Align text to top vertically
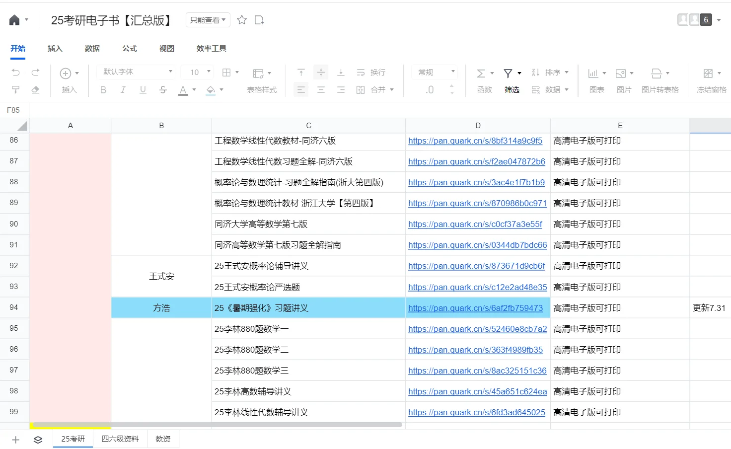This screenshot has width=731, height=449. 301,73
